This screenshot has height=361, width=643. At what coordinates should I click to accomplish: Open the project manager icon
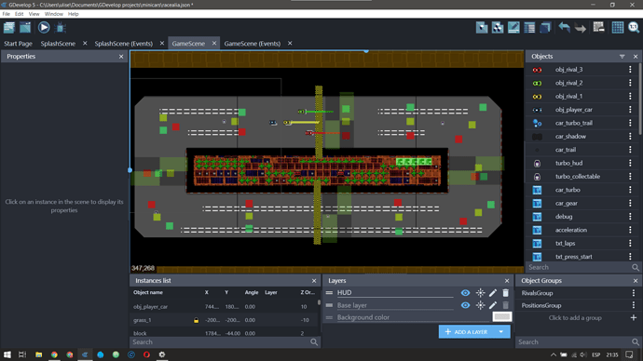pos(9,27)
